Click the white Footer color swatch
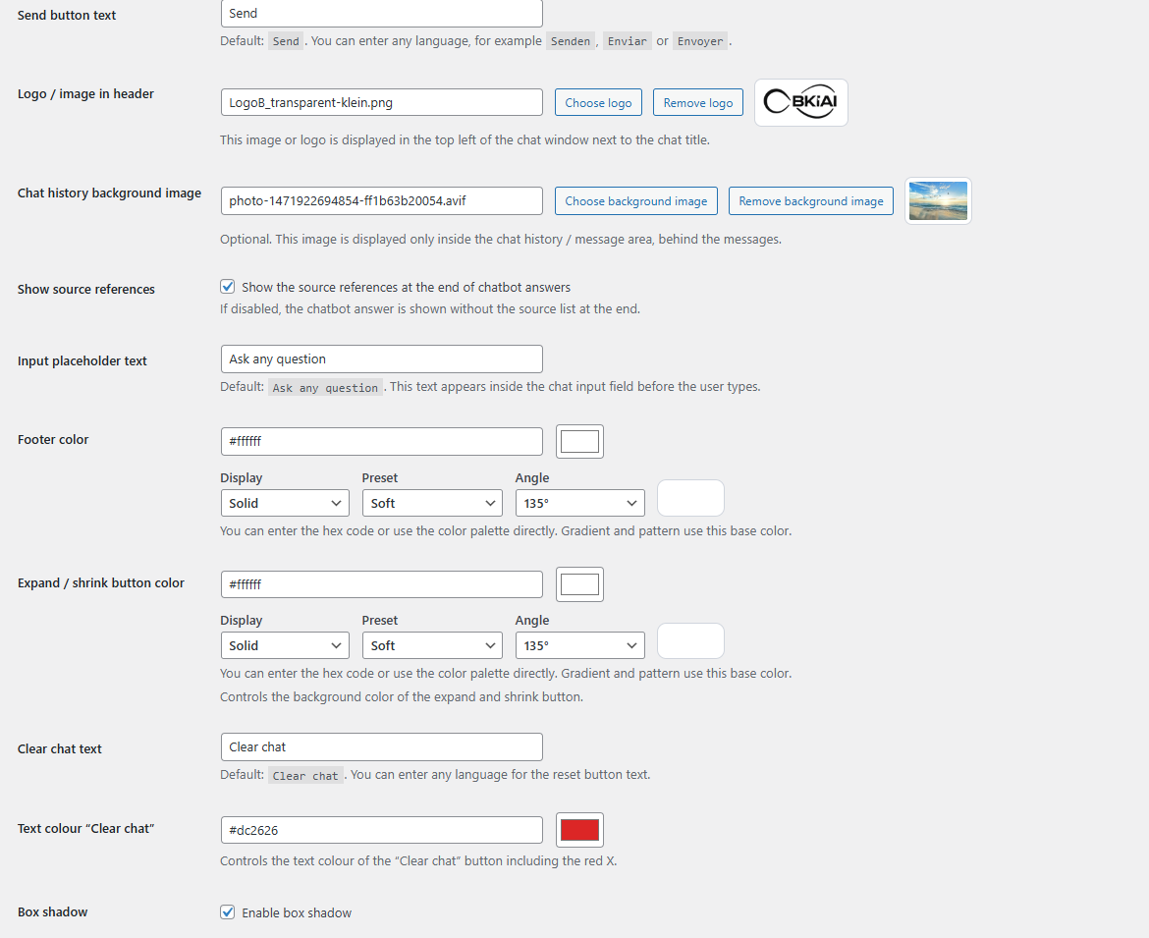The width and height of the screenshot is (1149, 938). [579, 441]
